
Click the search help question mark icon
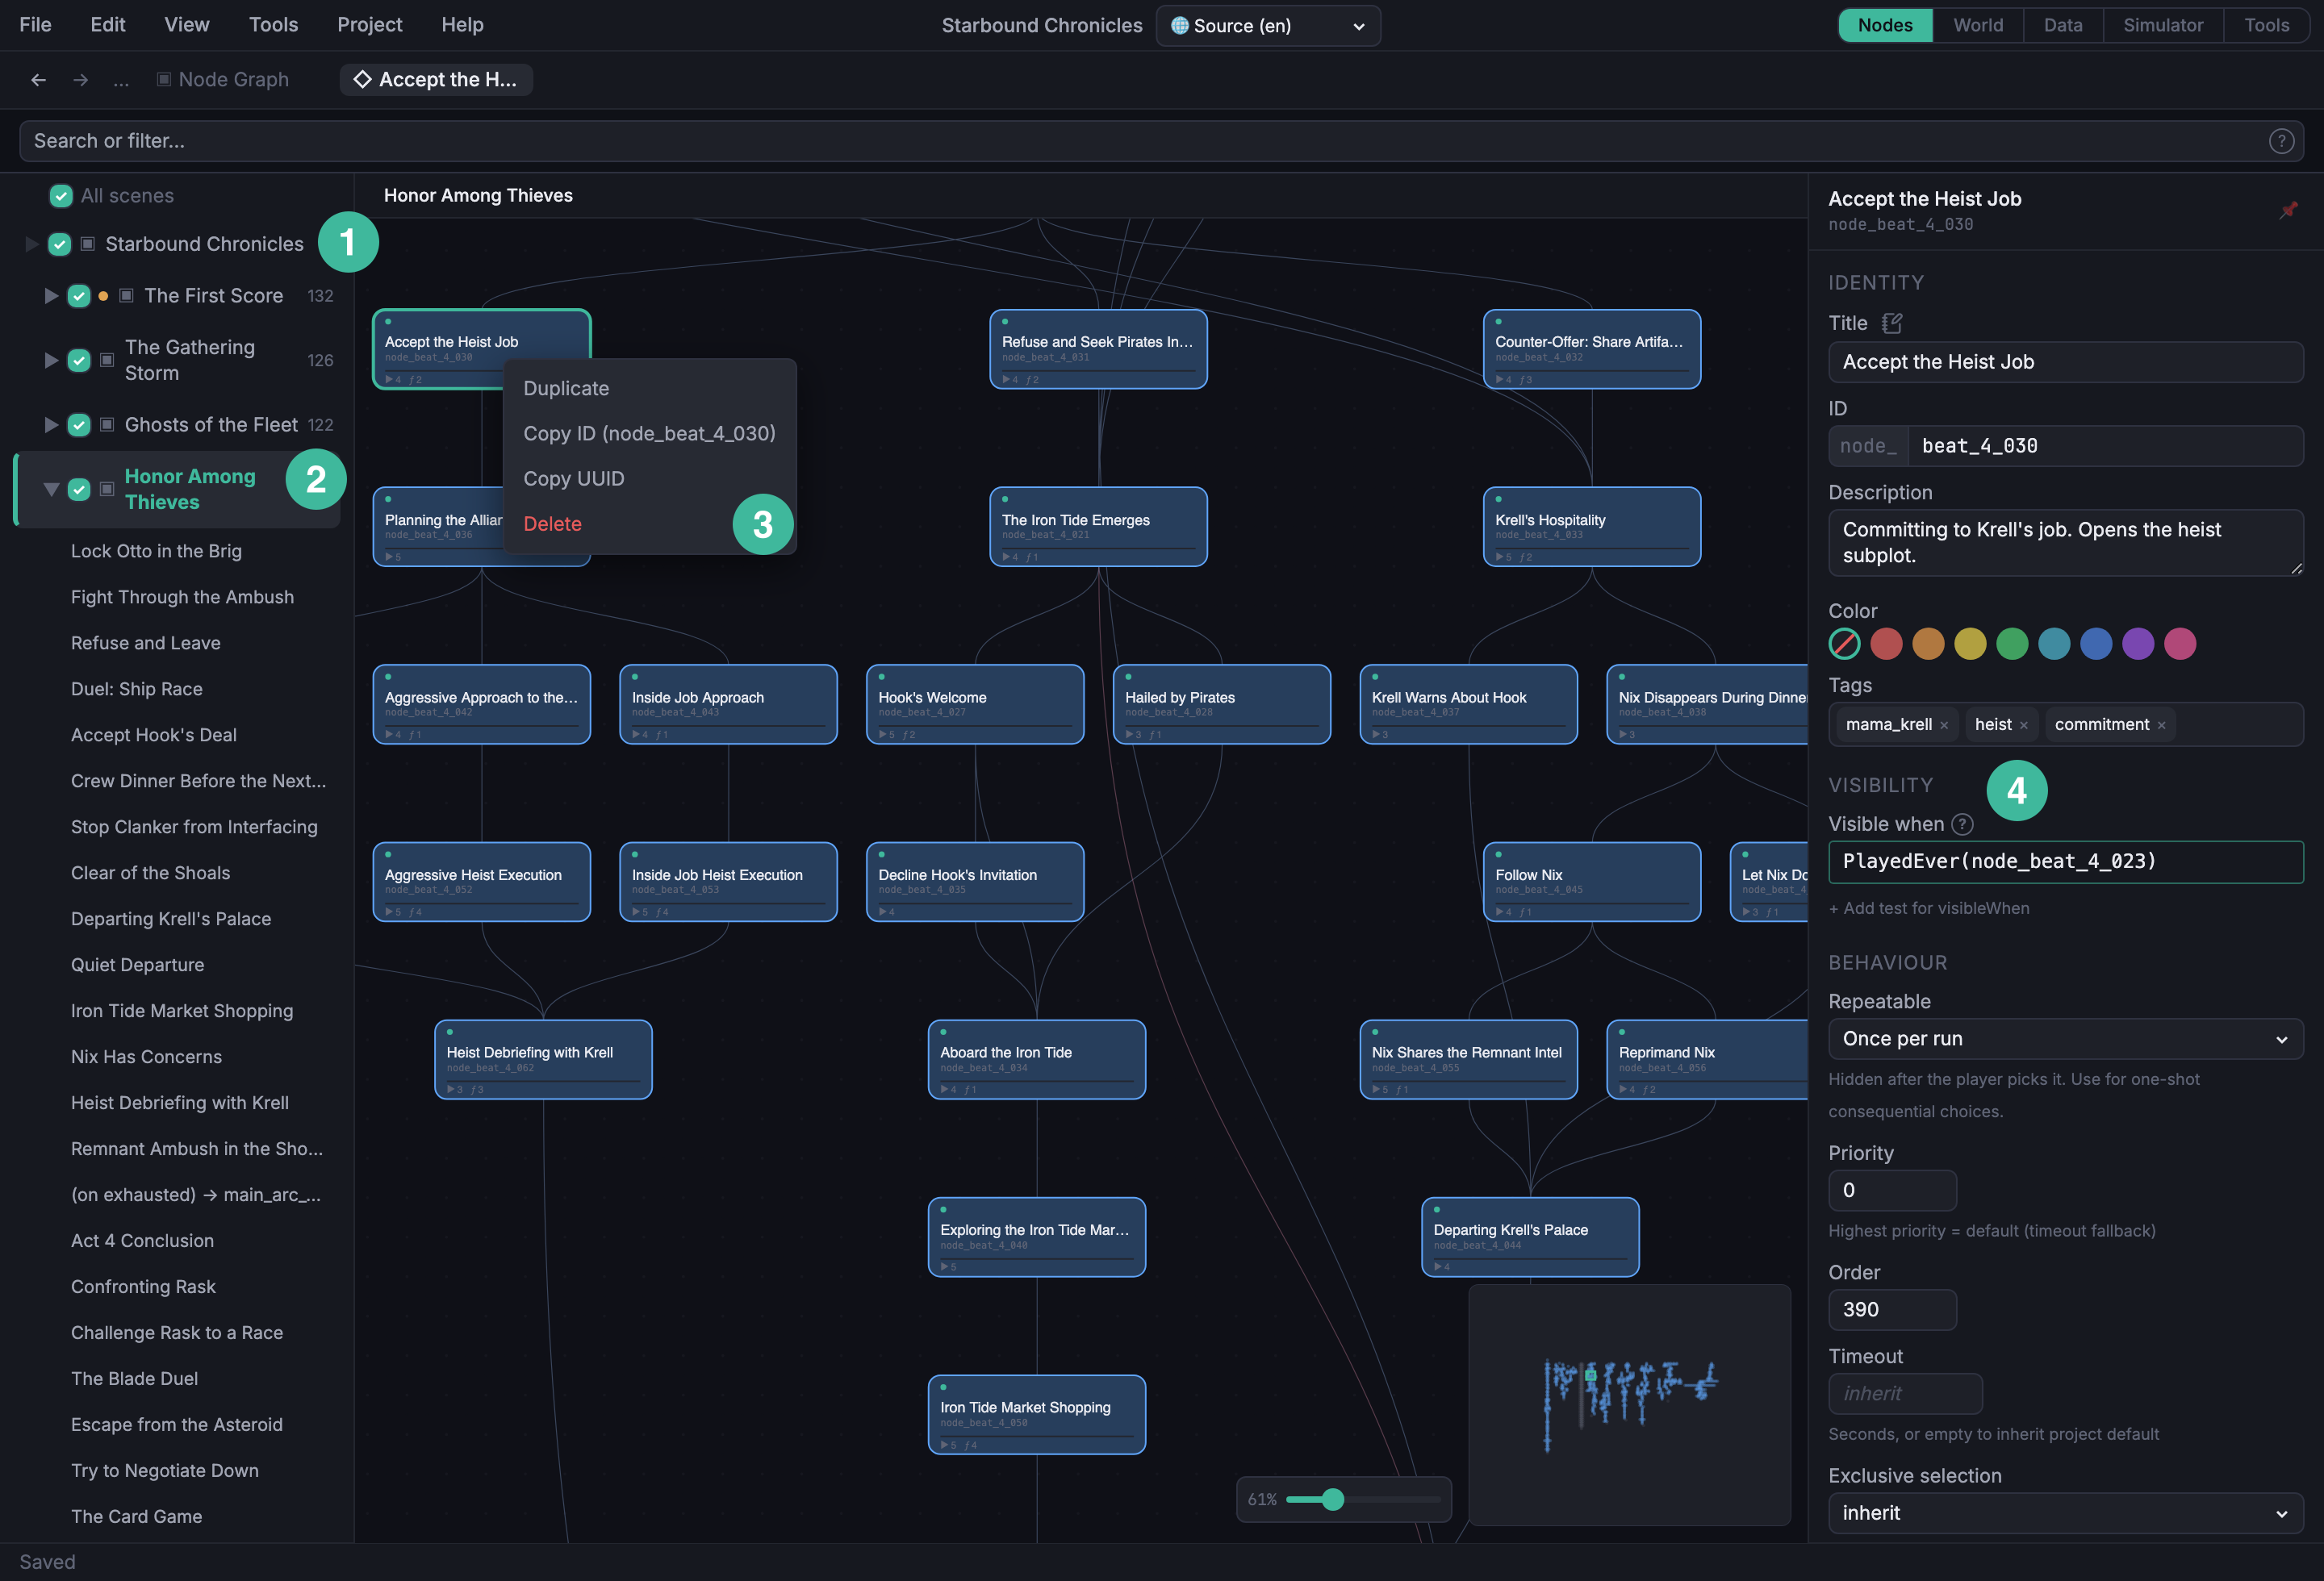pos(2281,141)
